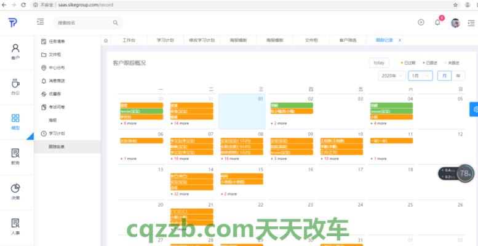Click the home icon in tab bar
Image resolution: width=478 pixels, height=246 pixels.
106,40
